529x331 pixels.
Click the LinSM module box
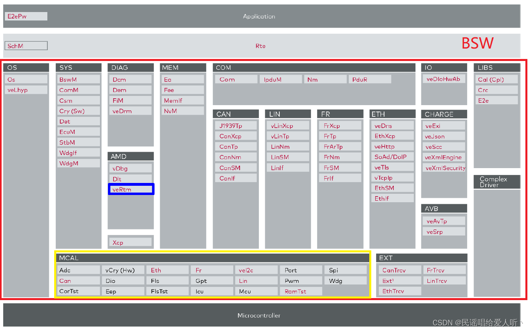click(288, 157)
